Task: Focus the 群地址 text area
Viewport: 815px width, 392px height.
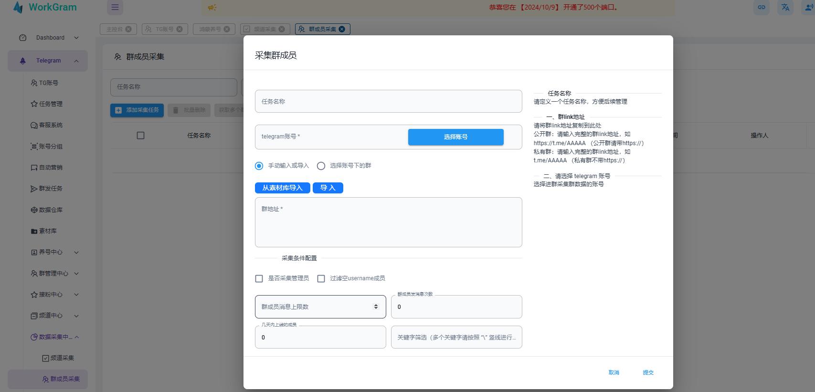Action: pyautogui.click(x=388, y=222)
